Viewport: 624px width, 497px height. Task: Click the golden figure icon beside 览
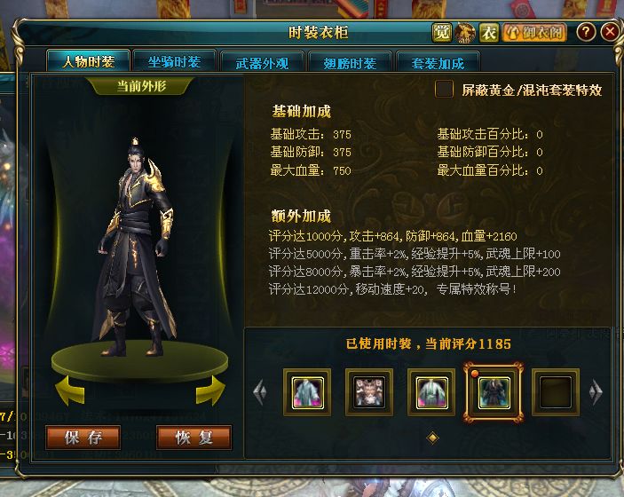(x=465, y=33)
